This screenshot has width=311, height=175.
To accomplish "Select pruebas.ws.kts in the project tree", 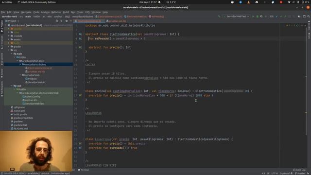I will (x=36, y=71).
